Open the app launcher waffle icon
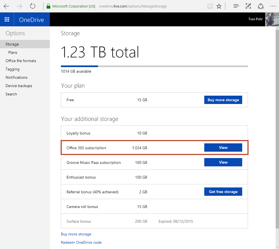 (7, 19)
